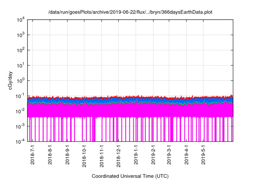Select the 2018-8-1 date tick label
This screenshot has width=257, height=180.
50,155
